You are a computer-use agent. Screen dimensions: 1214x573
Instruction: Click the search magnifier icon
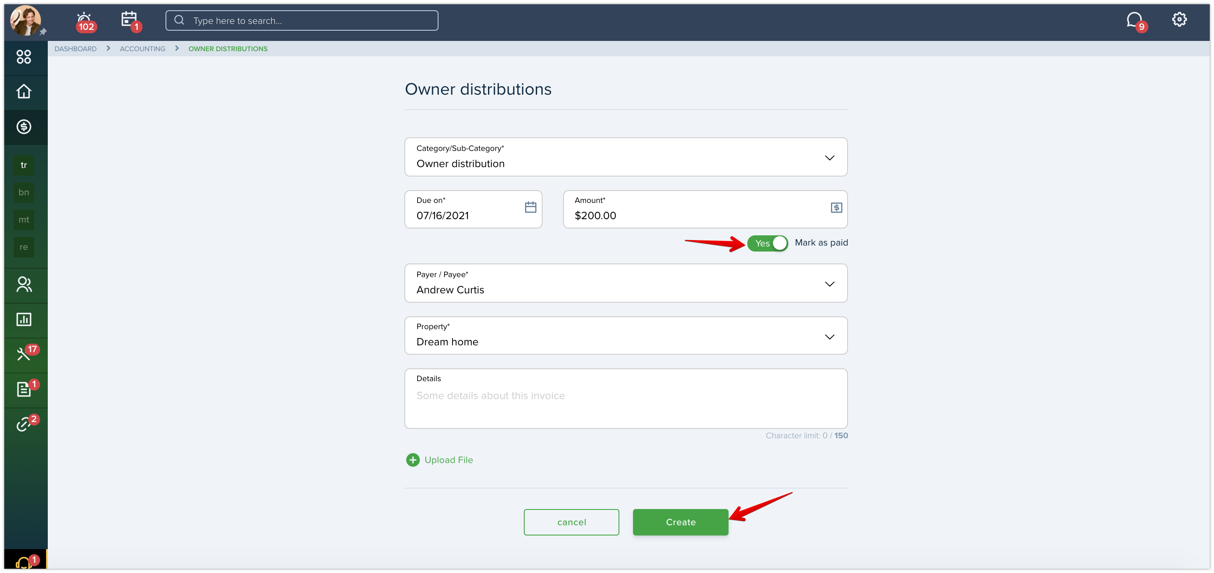[179, 20]
